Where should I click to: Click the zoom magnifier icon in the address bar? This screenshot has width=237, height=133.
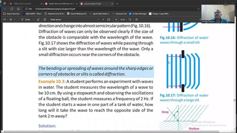[x=198, y=9]
